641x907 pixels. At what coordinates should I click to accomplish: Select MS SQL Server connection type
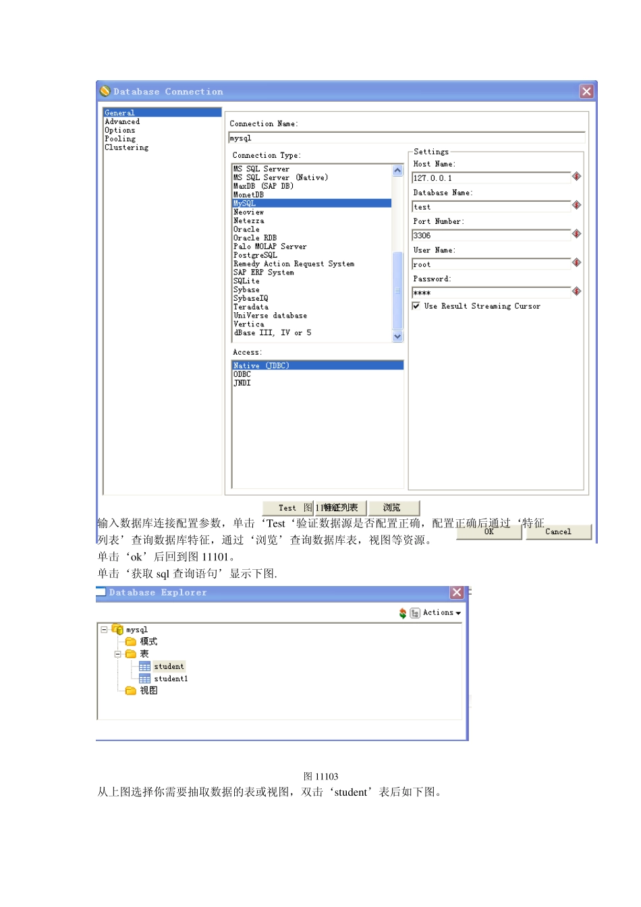pyautogui.click(x=261, y=169)
